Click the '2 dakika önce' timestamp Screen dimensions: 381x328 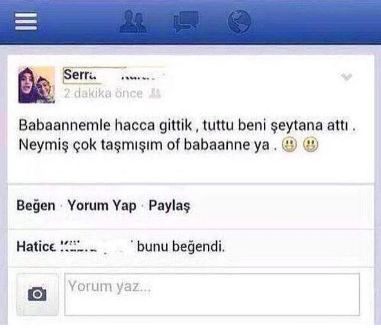pyautogui.click(x=103, y=93)
